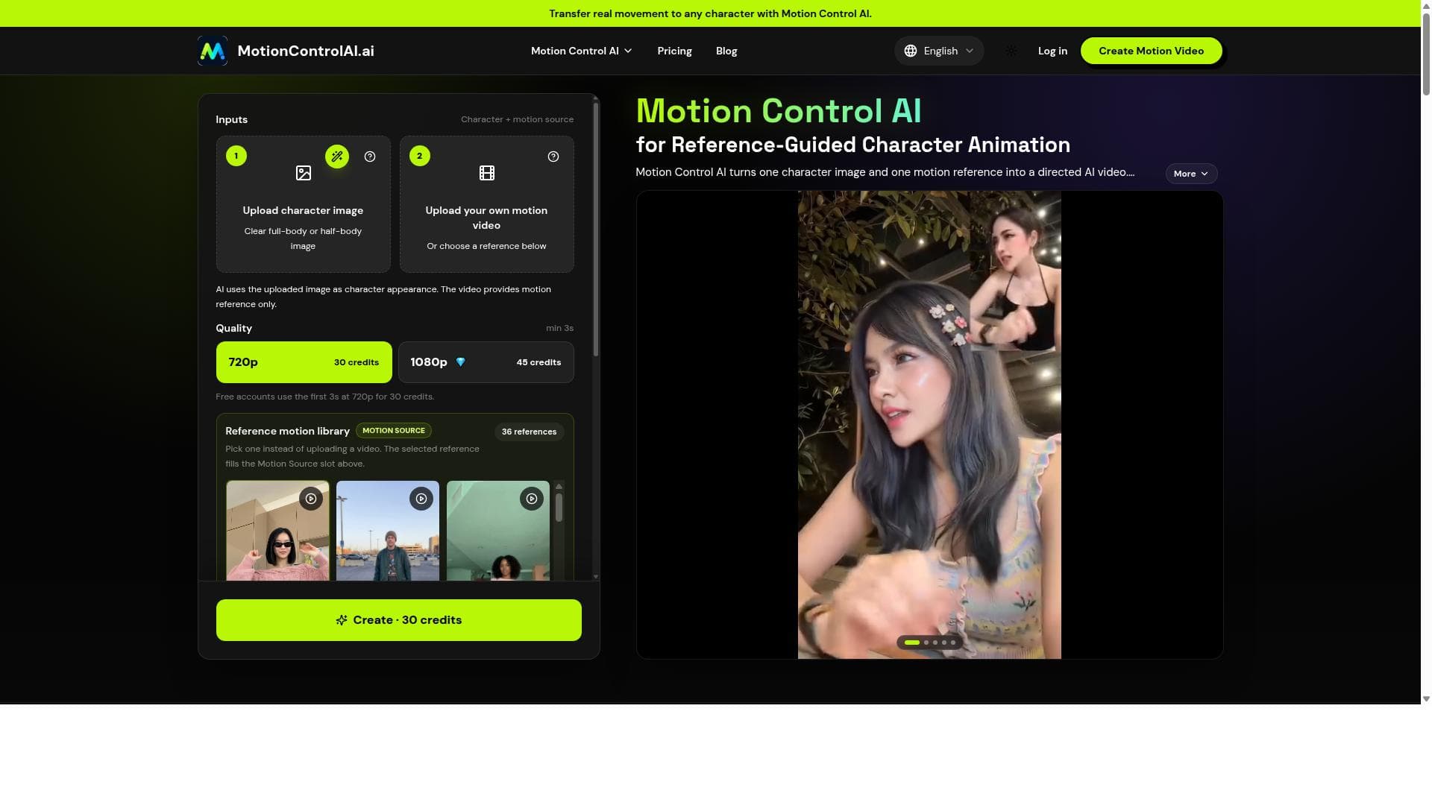Select the 720p quality option
Image resolution: width=1432 pixels, height=805 pixels.
tap(304, 362)
